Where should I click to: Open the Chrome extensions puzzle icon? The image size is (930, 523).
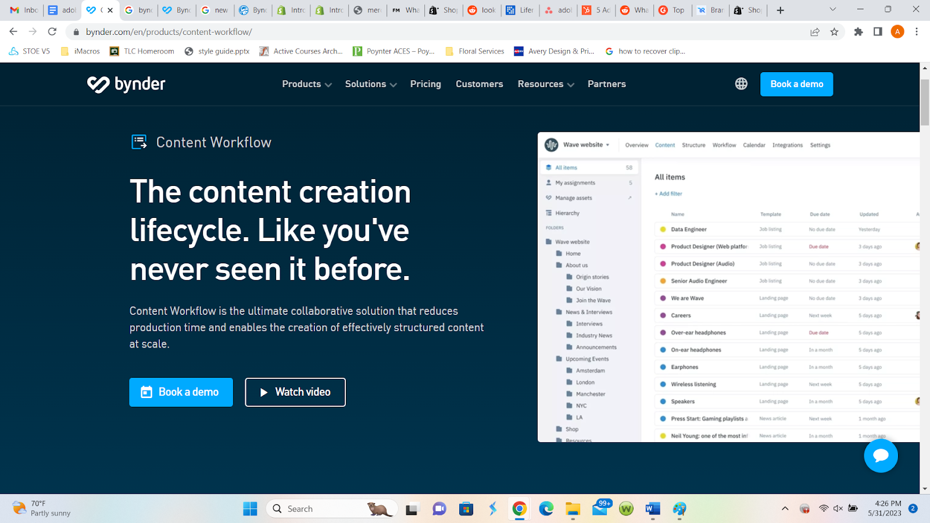859,32
